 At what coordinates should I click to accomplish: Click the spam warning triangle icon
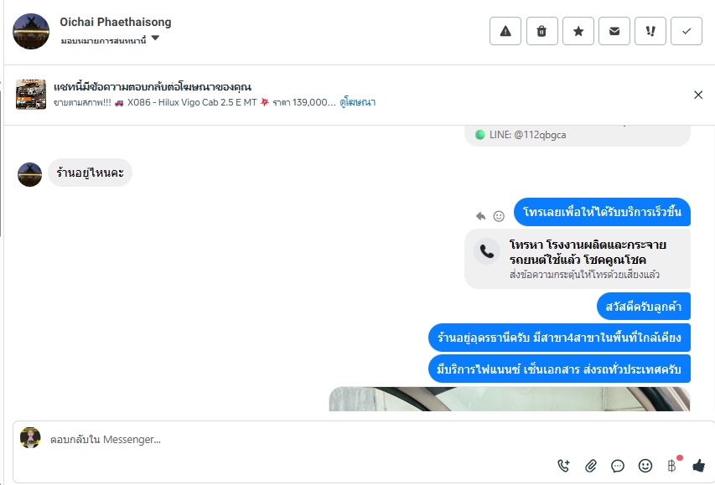(x=505, y=31)
